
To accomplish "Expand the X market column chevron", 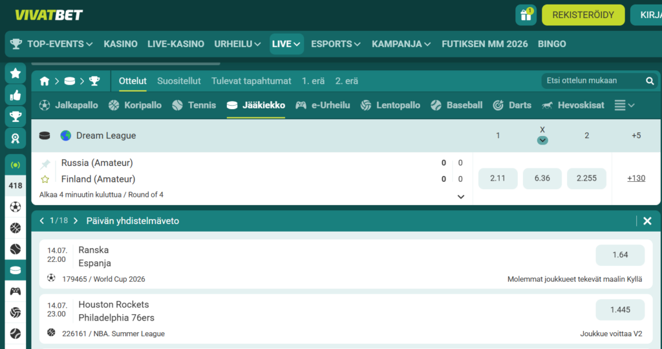I will pos(542,141).
